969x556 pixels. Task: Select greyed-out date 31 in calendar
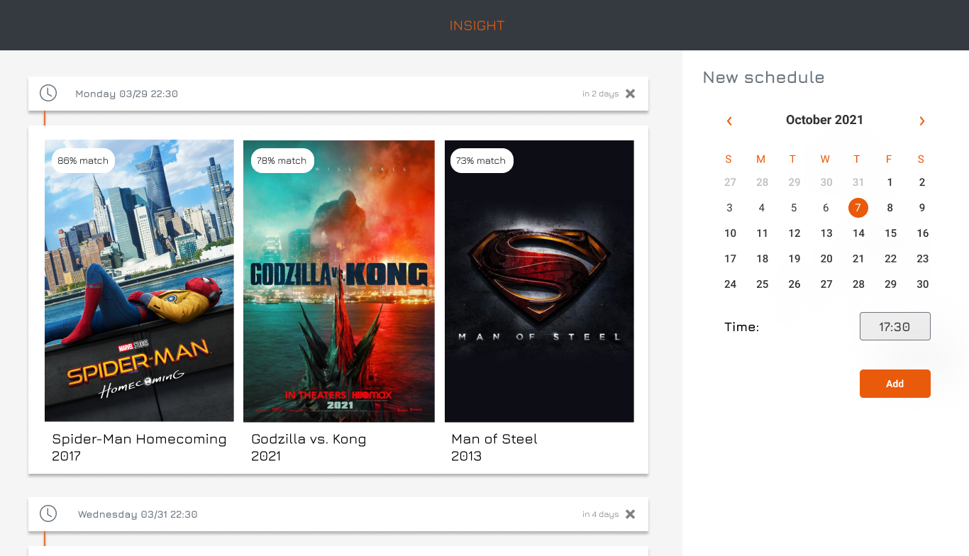[x=858, y=182]
